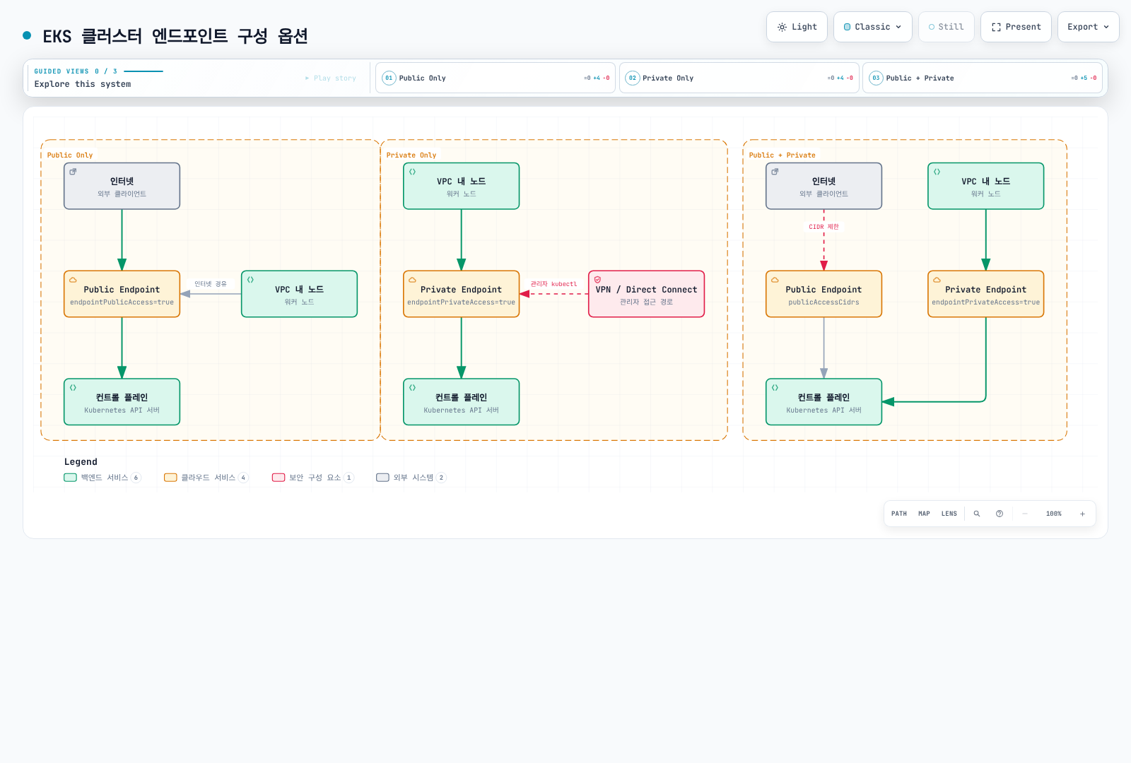Click the Classic dropdown chevron arrow
The width and height of the screenshot is (1131, 763).
pos(898,27)
